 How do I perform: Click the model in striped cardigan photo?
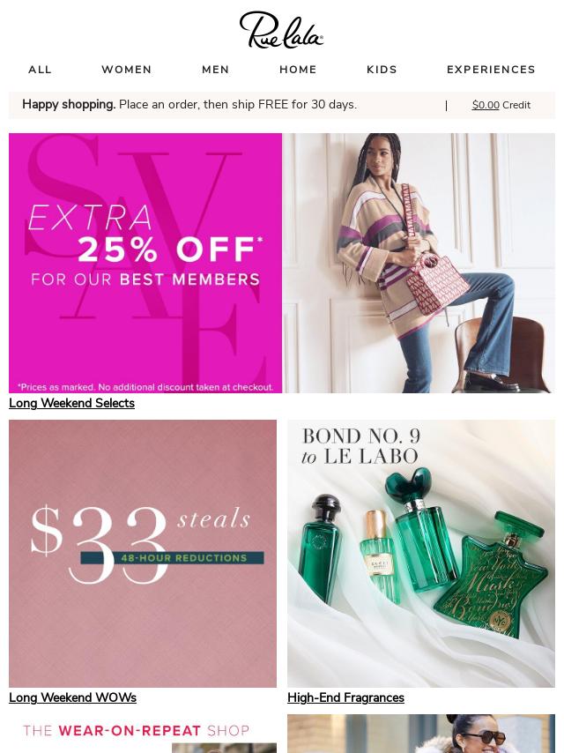pos(419,263)
